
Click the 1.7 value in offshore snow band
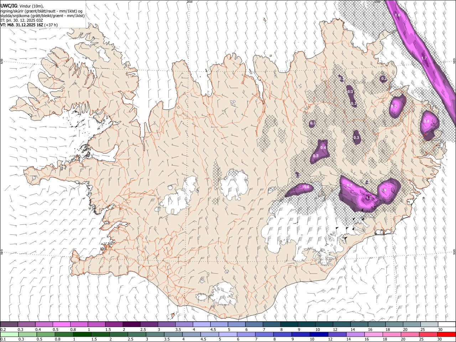pos(424,58)
